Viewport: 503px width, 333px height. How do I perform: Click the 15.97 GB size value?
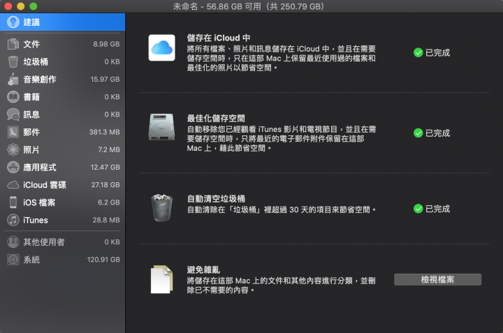click(x=105, y=79)
